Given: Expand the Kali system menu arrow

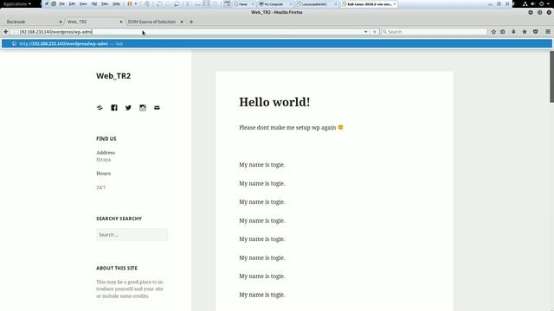Looking at the screenshot, I should [x=549, y=3].
